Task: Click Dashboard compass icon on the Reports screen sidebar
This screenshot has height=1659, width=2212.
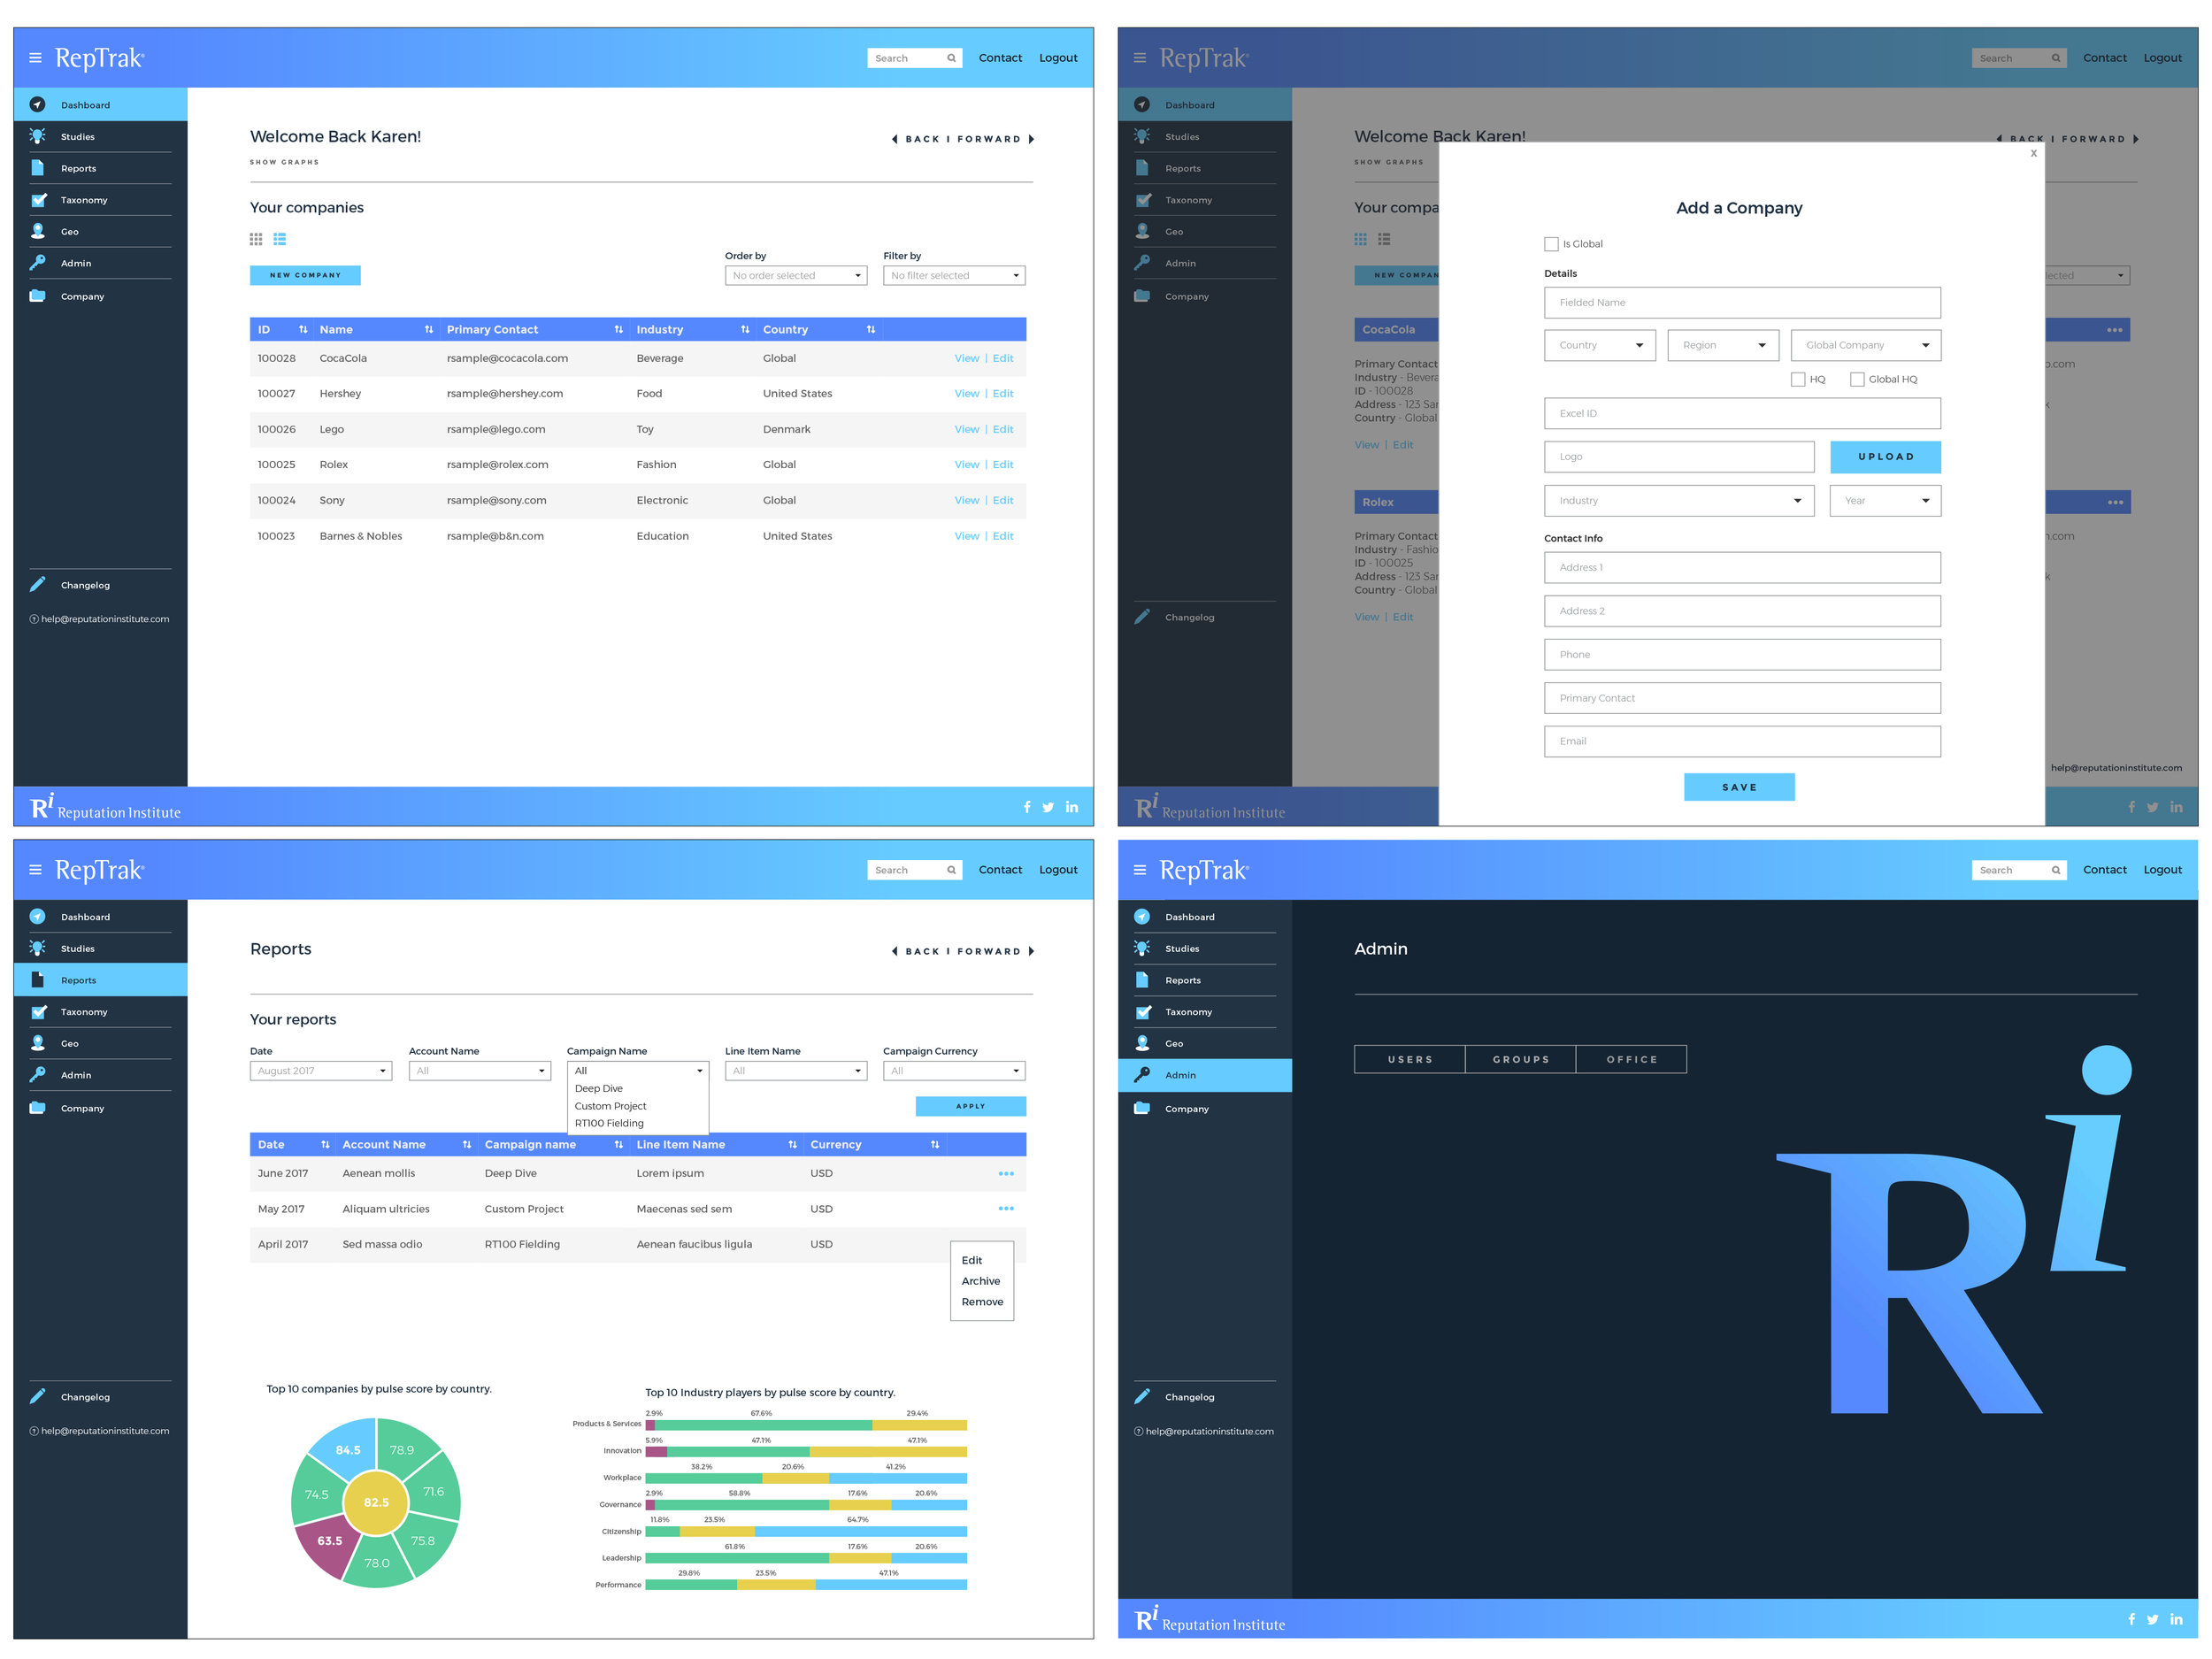Action: [37, 917]
